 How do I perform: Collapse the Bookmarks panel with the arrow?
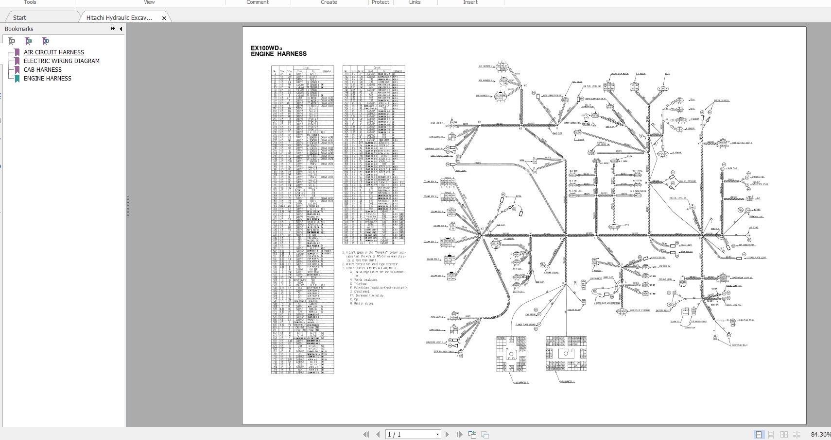coord(121,29)
